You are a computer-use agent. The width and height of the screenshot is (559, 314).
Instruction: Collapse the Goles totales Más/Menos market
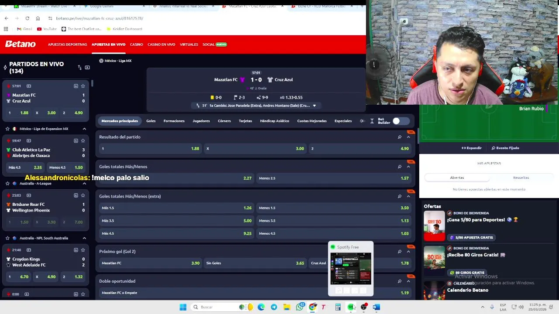(x=408, y=167)
